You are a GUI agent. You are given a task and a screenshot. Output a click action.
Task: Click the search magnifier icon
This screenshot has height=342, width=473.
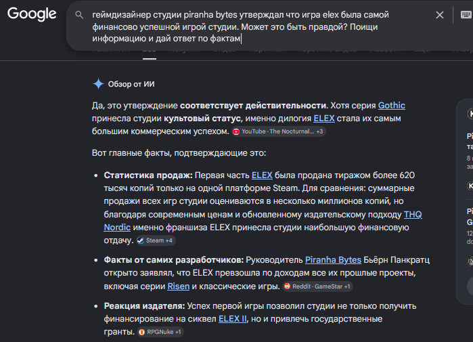[79, 15]
